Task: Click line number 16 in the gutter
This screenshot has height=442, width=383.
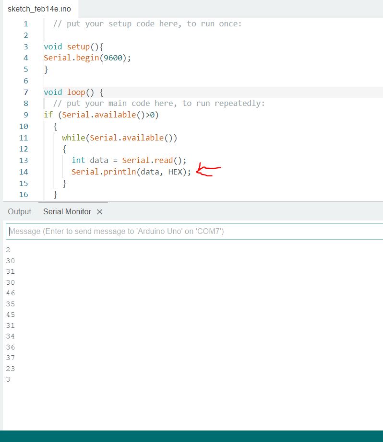Action: [24, 194]
